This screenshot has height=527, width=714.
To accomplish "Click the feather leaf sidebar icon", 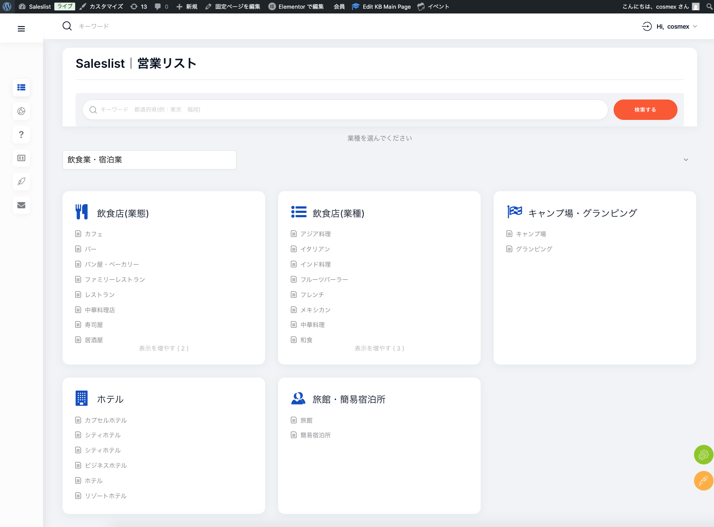I will tap(21, 182).
